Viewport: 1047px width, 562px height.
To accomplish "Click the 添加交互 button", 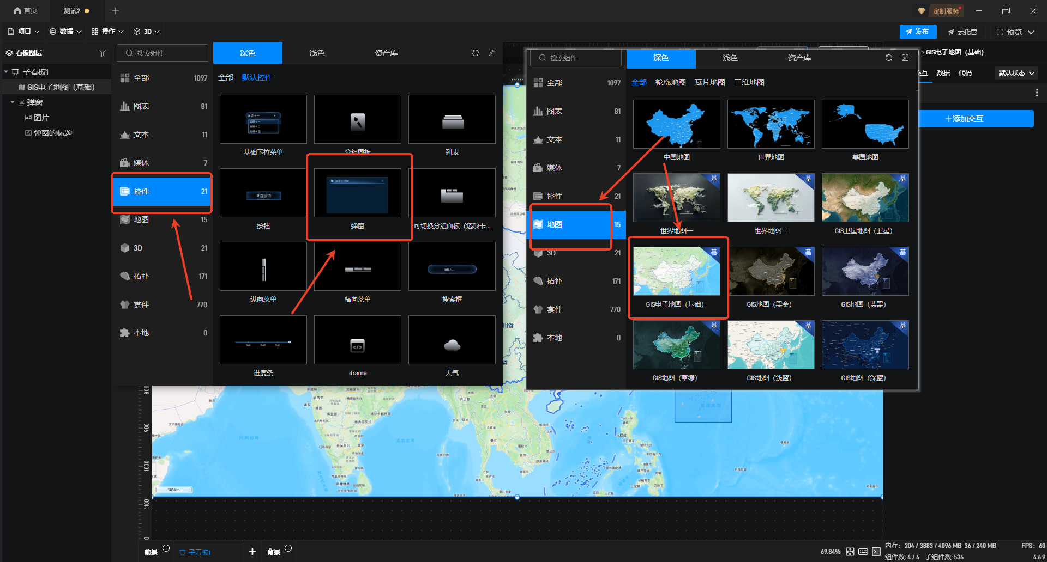I will tap(965, 119).
